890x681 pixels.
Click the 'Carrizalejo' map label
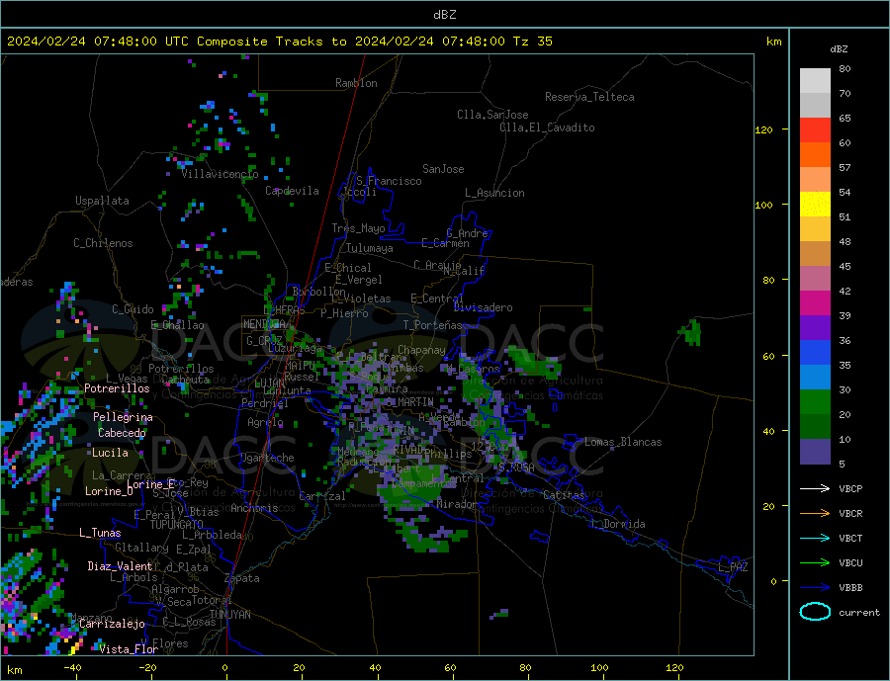112,624
